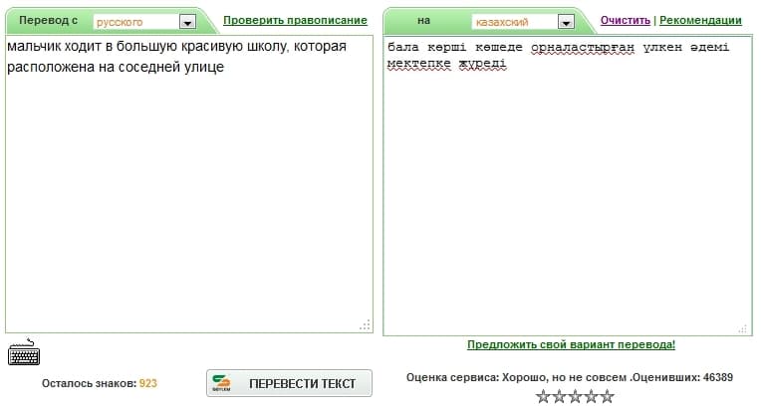Open target language dropdown arrow
Viewport: 761px width, 411px height.
[566, 22]
